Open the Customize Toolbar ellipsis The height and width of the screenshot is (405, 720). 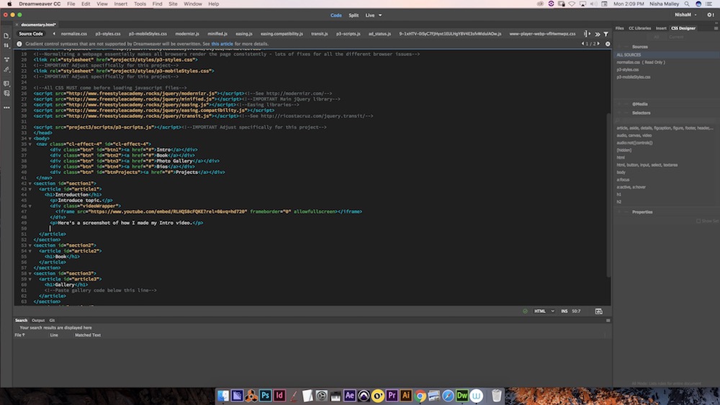coord(6,107)
